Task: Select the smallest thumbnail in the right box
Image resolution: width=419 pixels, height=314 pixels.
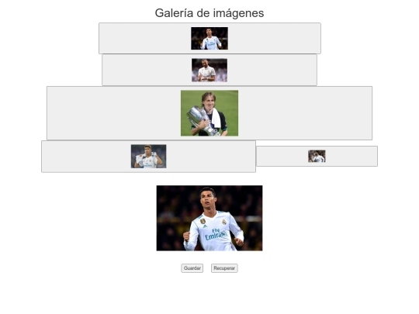Action: tap(317, 156)
